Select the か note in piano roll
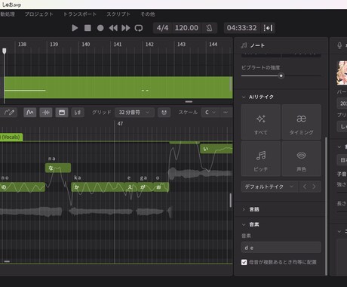The width and height of the screenshot is (347, 287). point(98,187)
